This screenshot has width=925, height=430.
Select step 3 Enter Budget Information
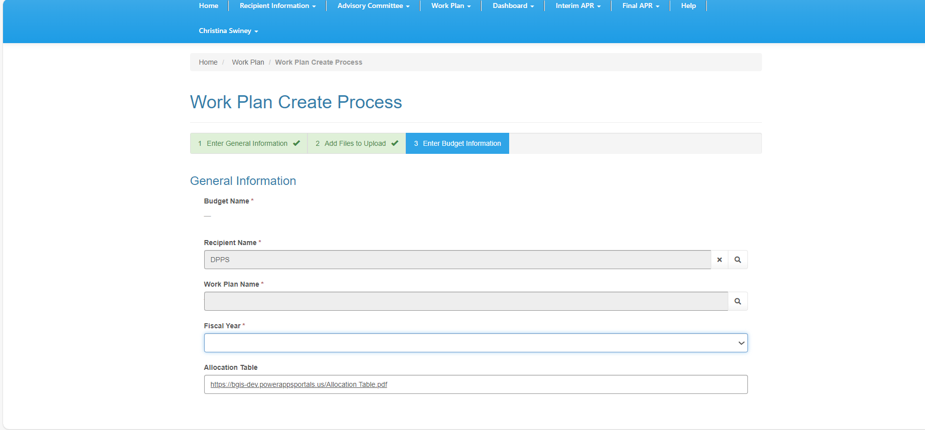(x=457, y=143)
